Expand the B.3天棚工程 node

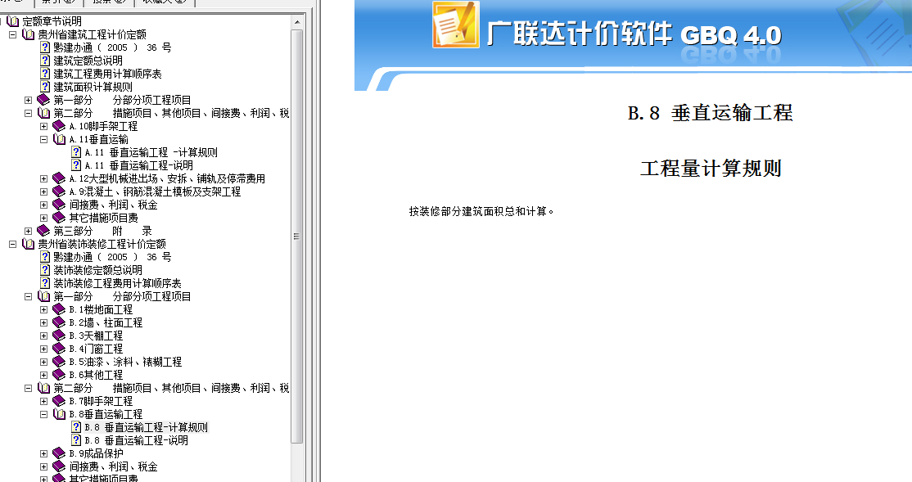point(43,336)
